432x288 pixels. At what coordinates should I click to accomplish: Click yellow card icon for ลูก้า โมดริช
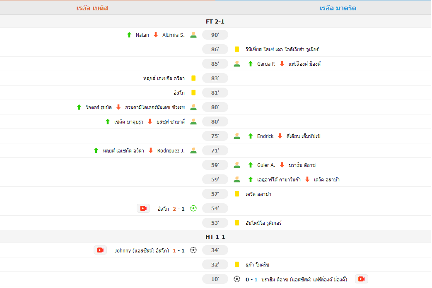(237, 264)
